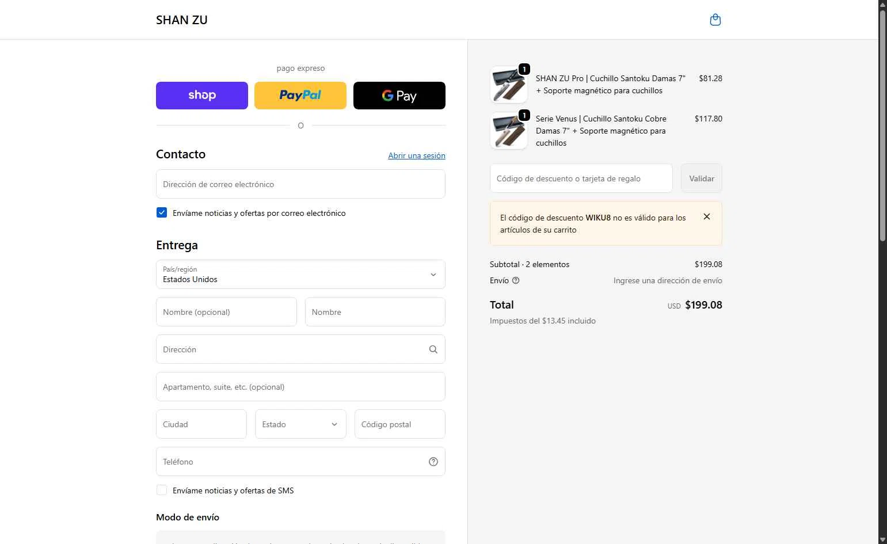This screenshot has width=887, height=544.
Task: Click the total amount $199.08 with USD
Action: (x=695, y=305)
